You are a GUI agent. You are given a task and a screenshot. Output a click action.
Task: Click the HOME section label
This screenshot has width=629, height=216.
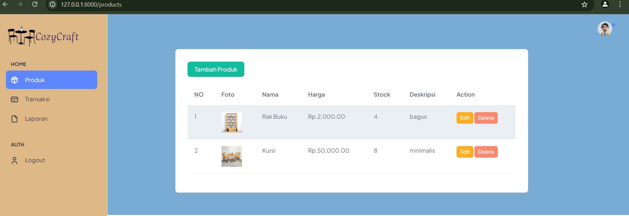click(18, 64)
